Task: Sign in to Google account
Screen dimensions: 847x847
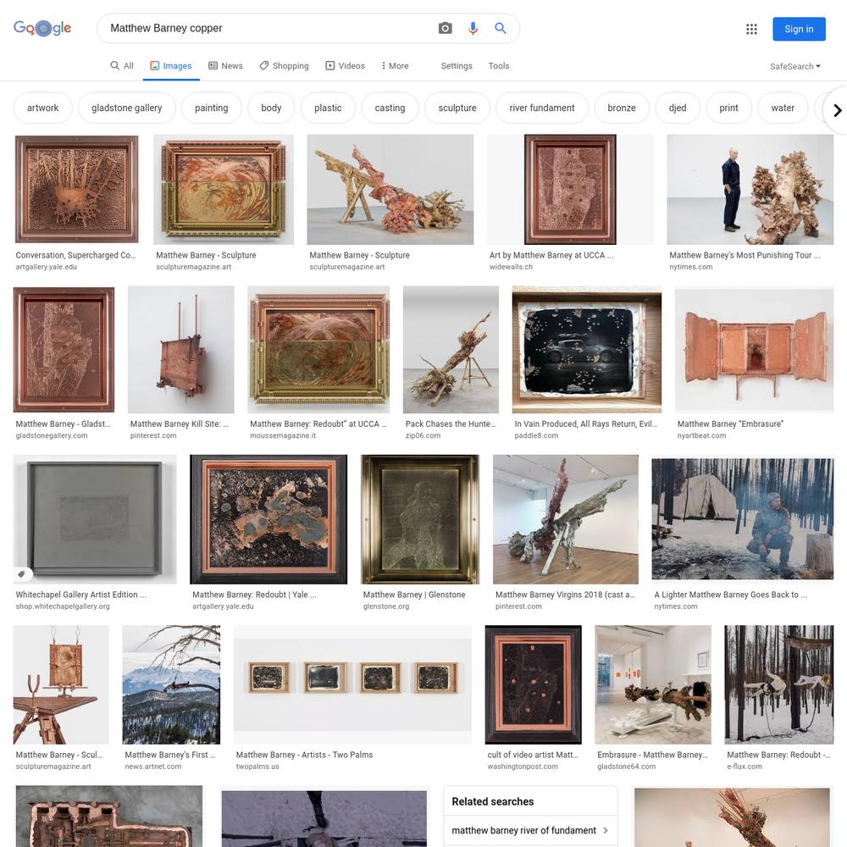Action: pyautogui.click(x=799, y=29)
